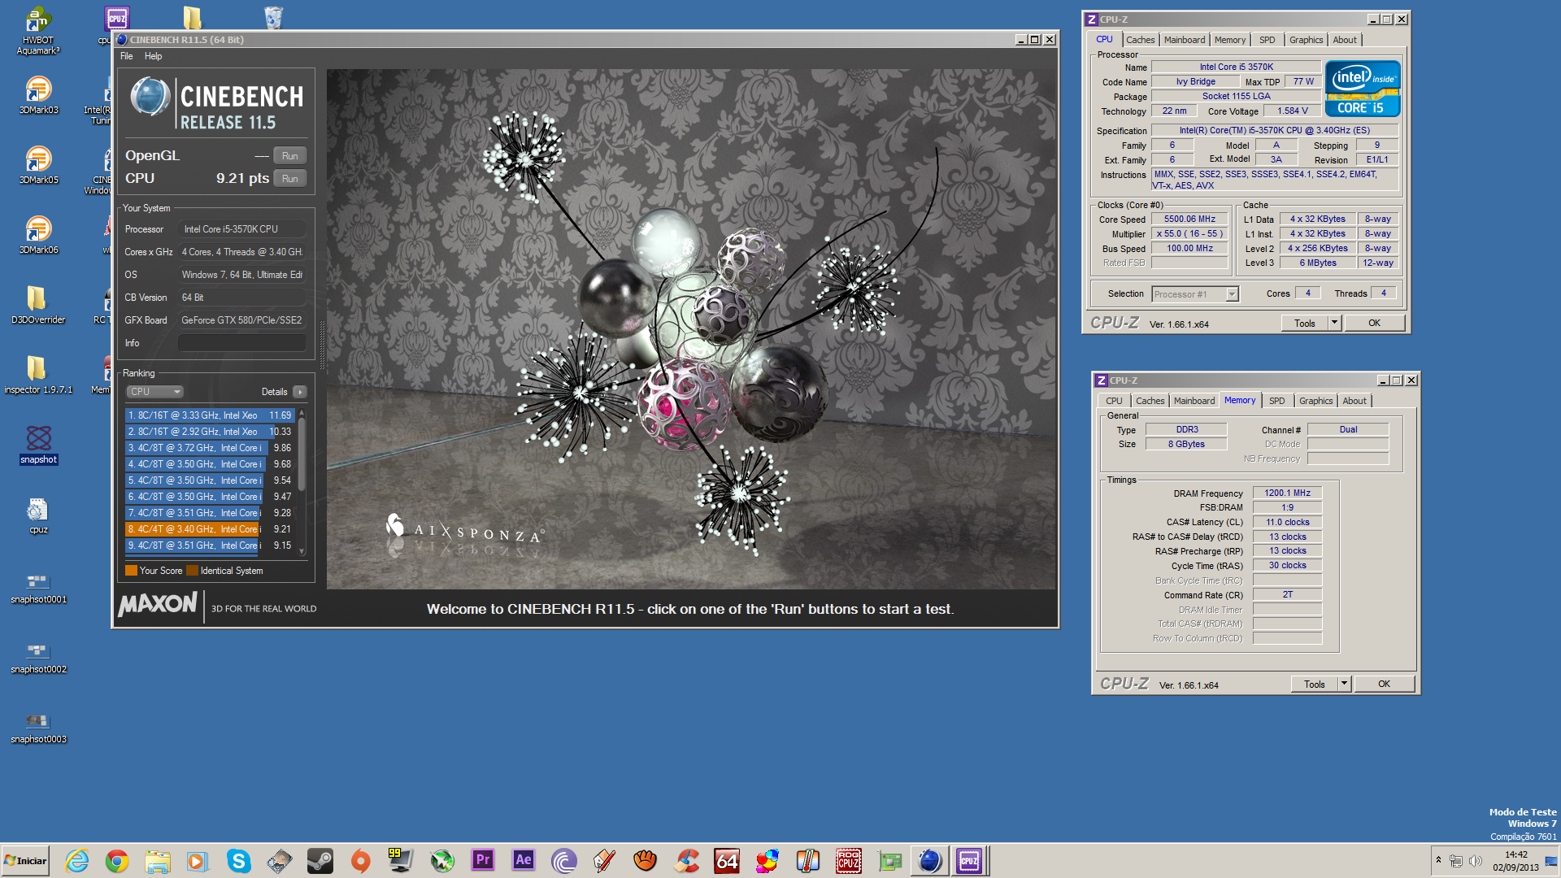This screenshot has height=878, width=1561.
Task: Open the inspector 1.9.7.1 folder
Action: click(x=38, y=375)
